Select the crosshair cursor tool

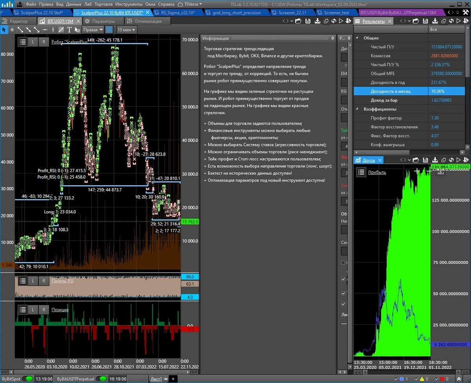coord(12,29)
